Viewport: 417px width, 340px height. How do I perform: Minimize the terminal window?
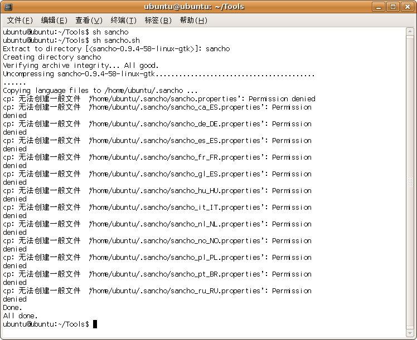point(379,7)
